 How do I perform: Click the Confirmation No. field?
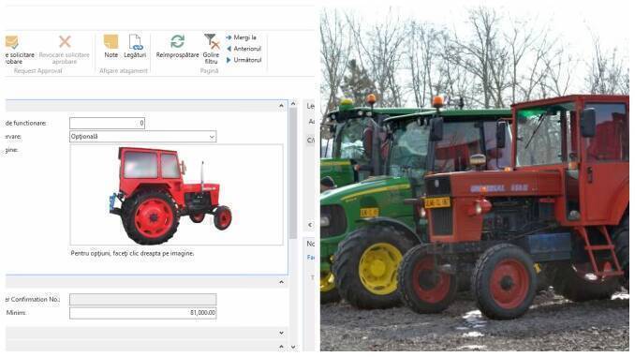pyautogui.click(x=143, y=300)
